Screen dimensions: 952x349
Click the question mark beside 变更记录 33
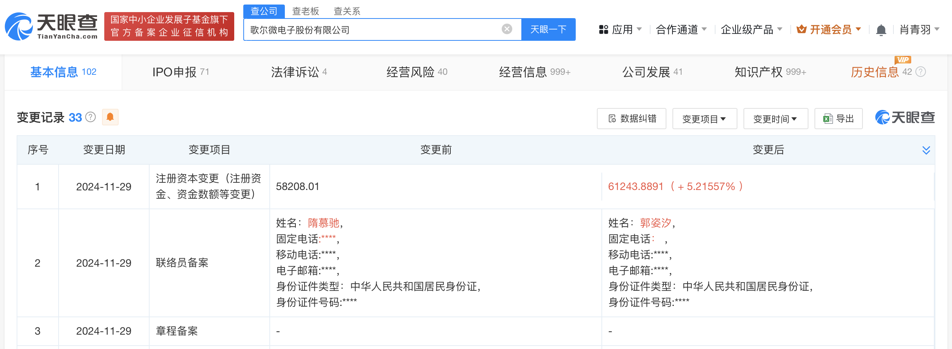point(91,117)
